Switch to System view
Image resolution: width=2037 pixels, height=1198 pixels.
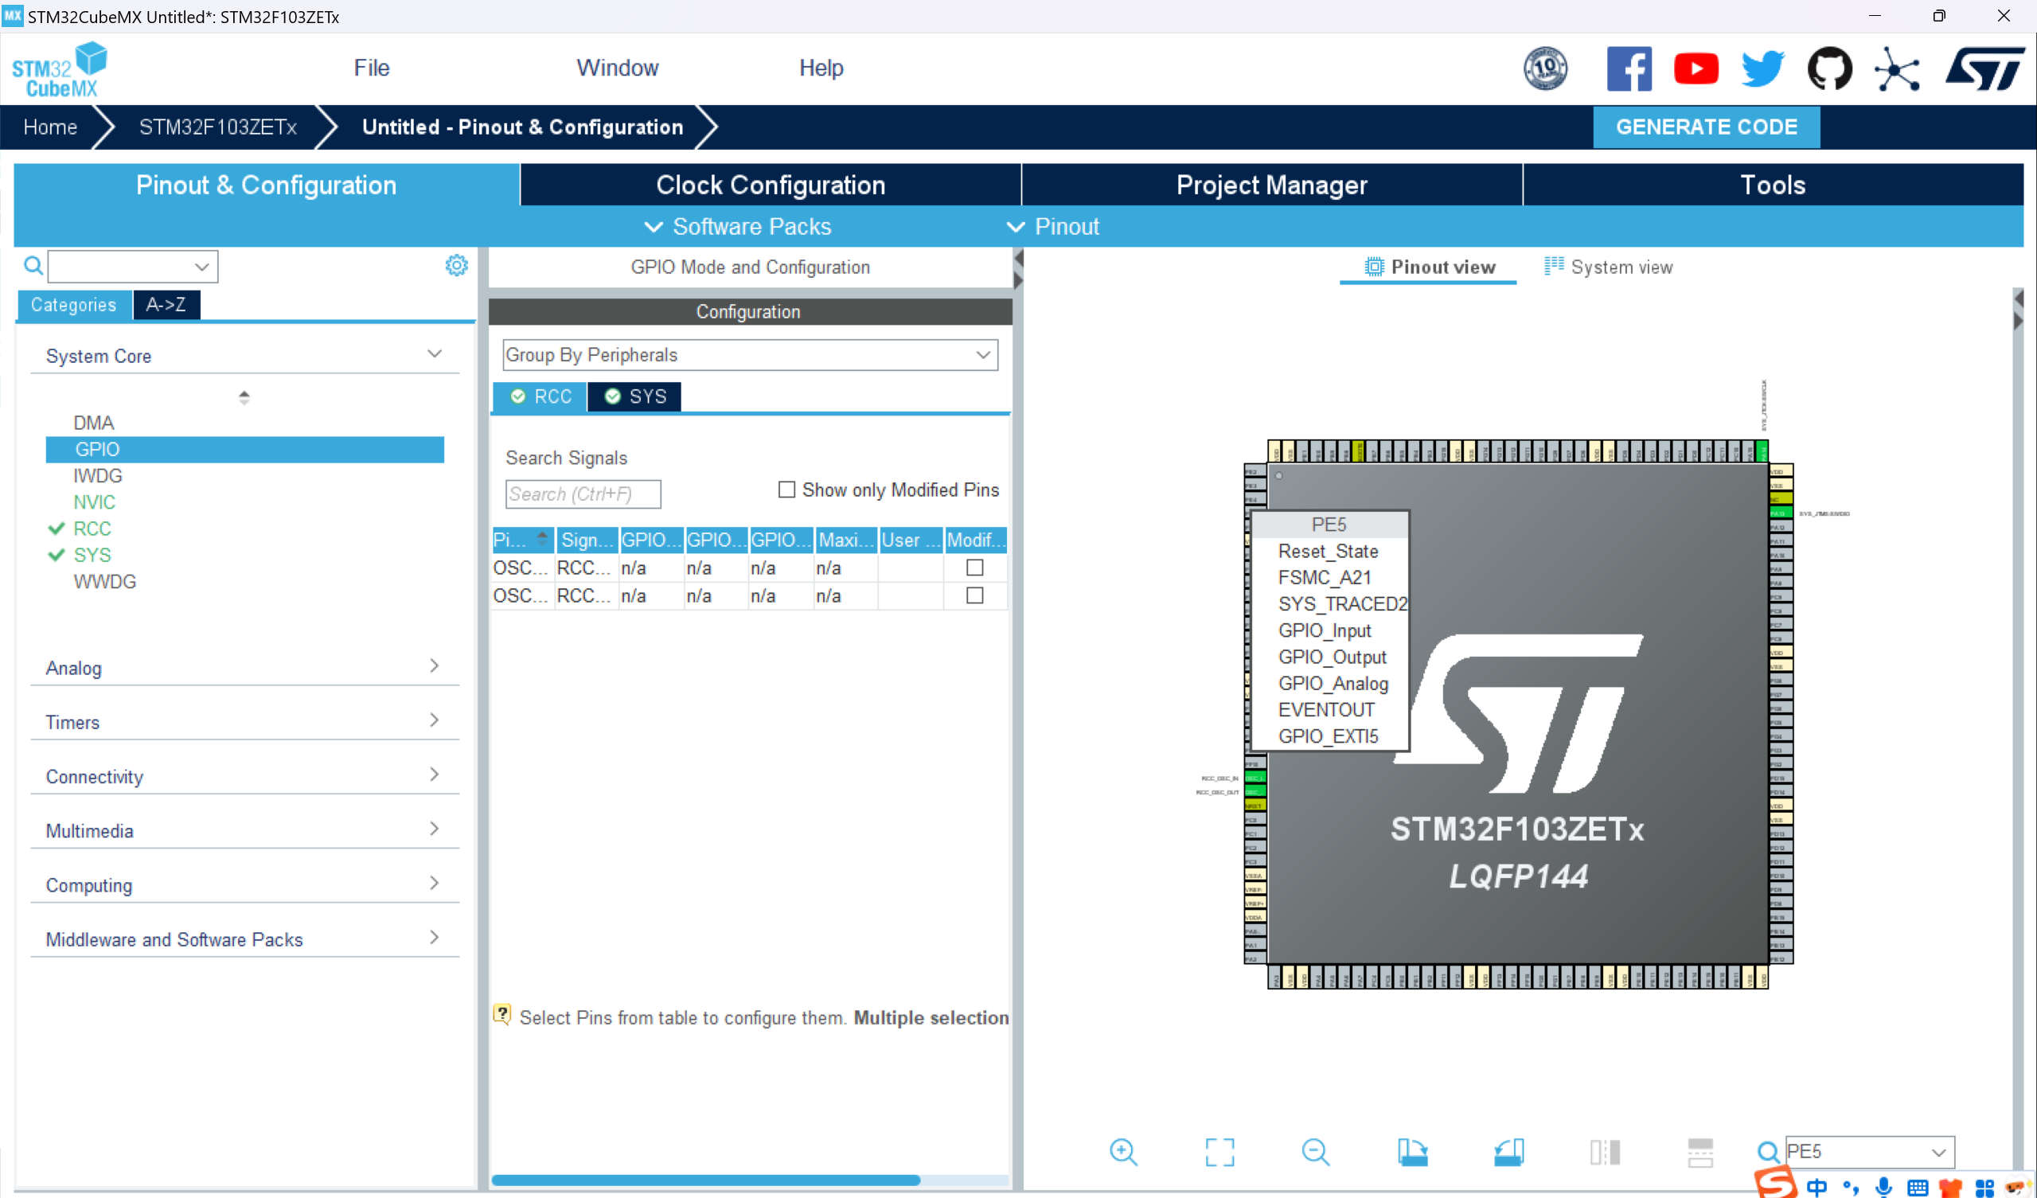click(1609, 267)
